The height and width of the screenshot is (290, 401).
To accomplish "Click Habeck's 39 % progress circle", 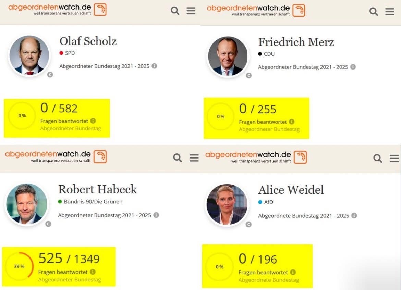I will [x=19, y=266].
